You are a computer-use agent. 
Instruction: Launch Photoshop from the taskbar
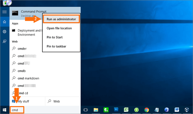tap(116, 110)
